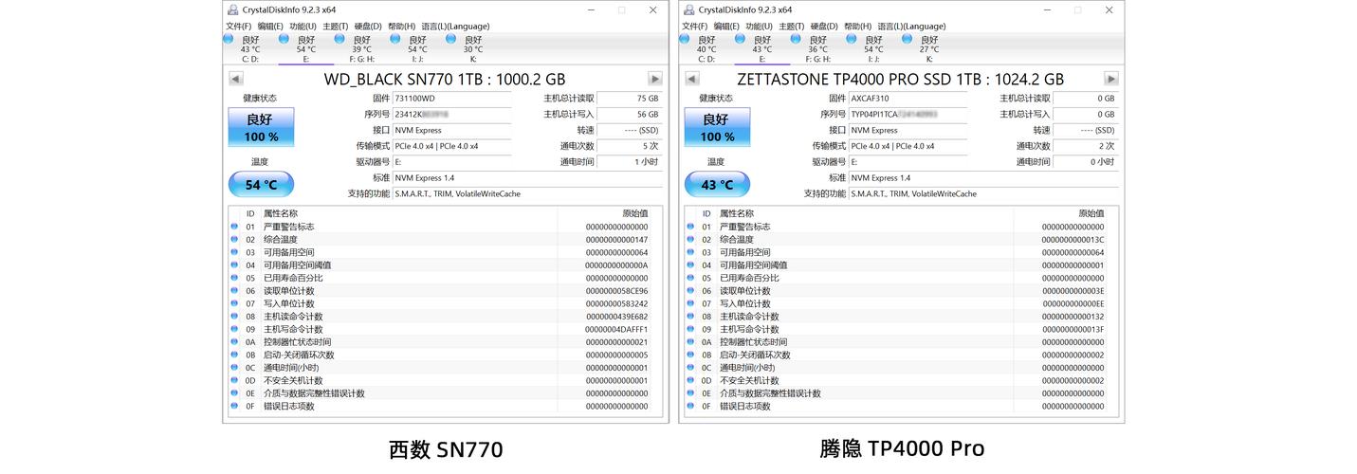Select I: J: disk orb in WD_BLACK window
1357x474 pixels.
point(395,39)
